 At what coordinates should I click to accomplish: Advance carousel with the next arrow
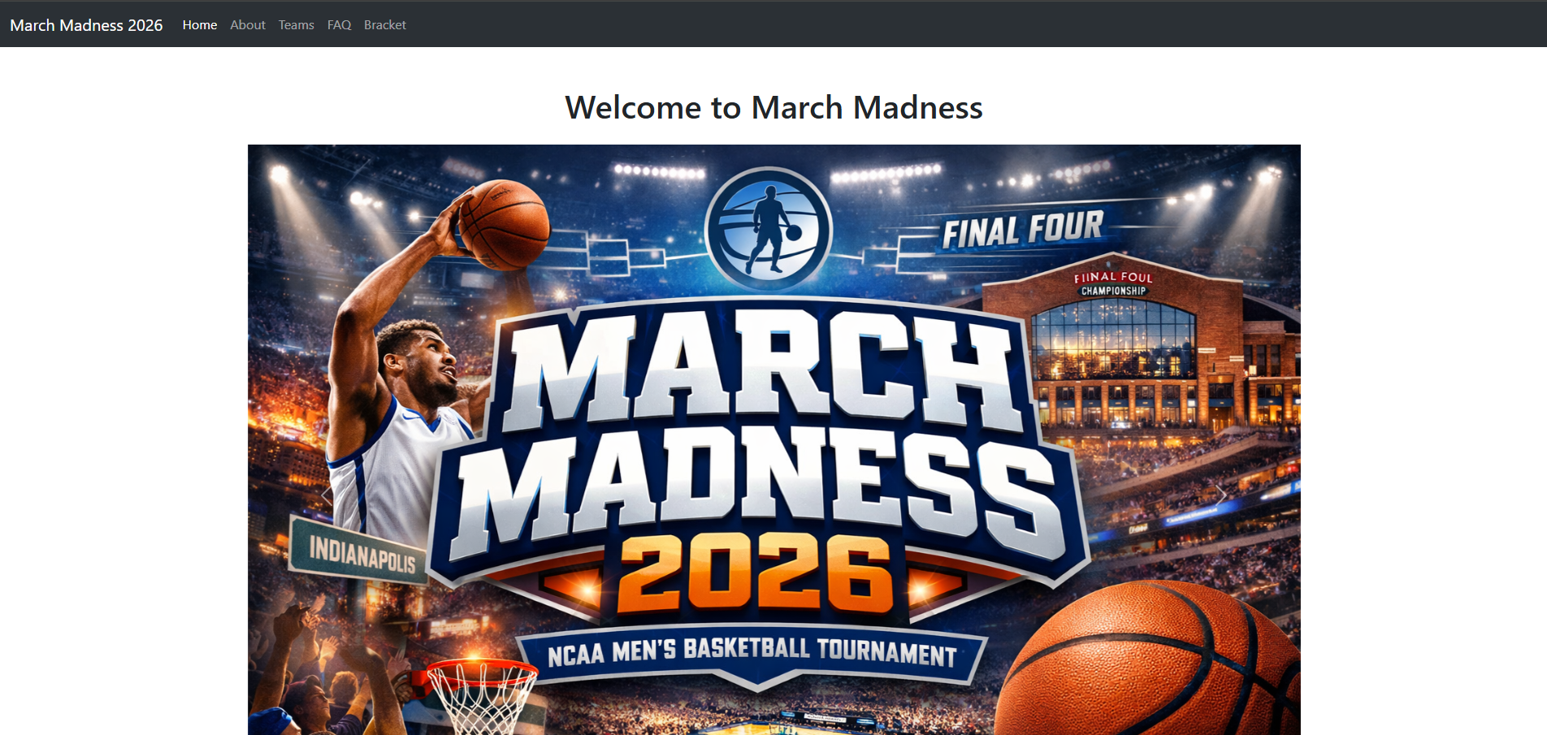(1221, 495)
